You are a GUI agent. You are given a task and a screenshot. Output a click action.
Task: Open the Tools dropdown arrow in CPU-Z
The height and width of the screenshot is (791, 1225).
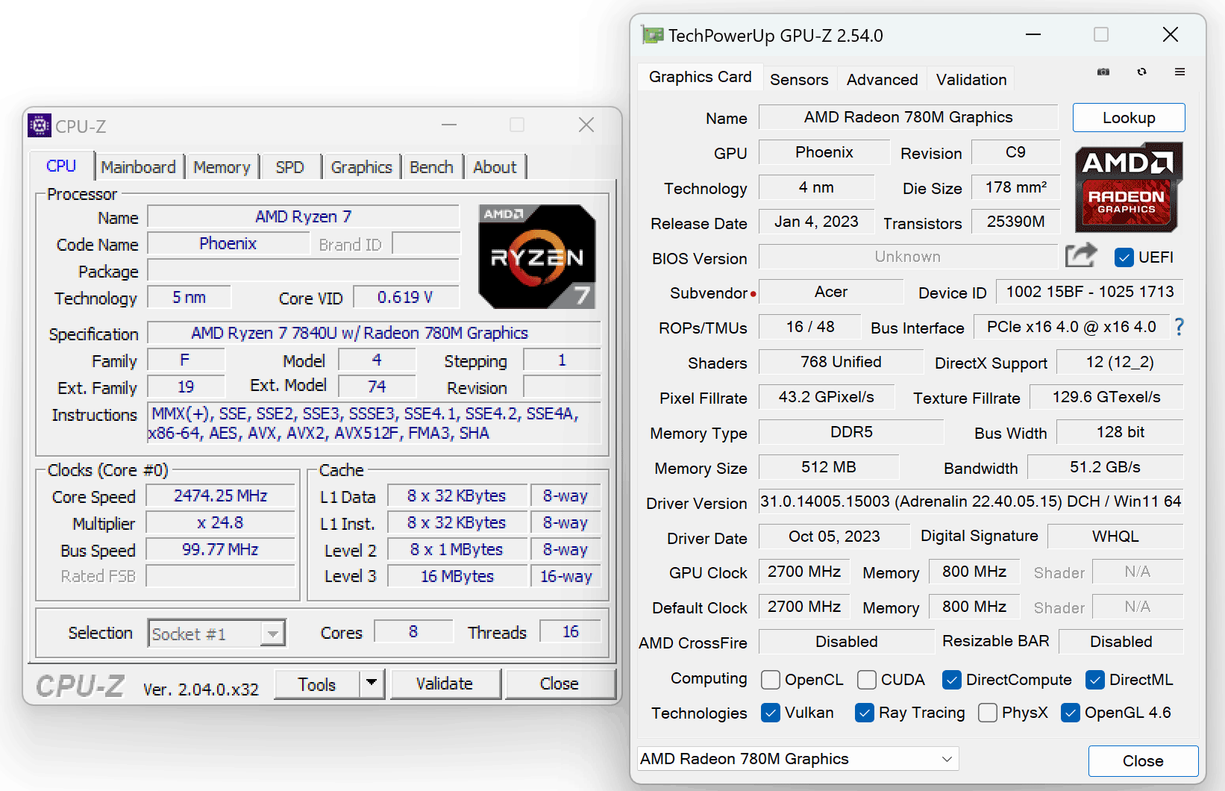click(x=372, y=684)
